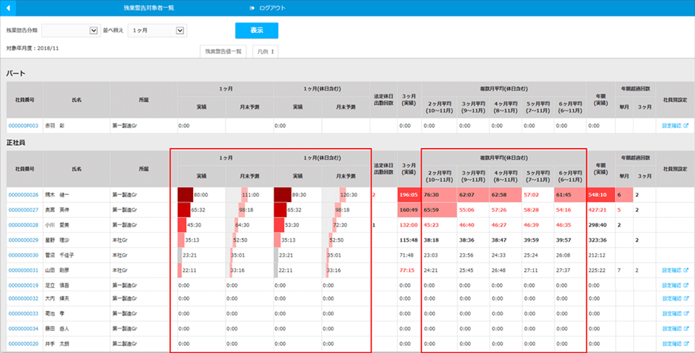
Task: Open employee number 0000000026 link
Action: point(23,195)
